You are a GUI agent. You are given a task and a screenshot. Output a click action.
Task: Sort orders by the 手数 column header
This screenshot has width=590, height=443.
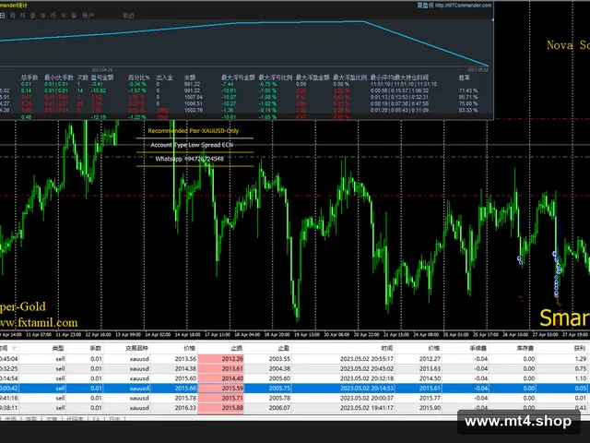(x=96, y=349)
